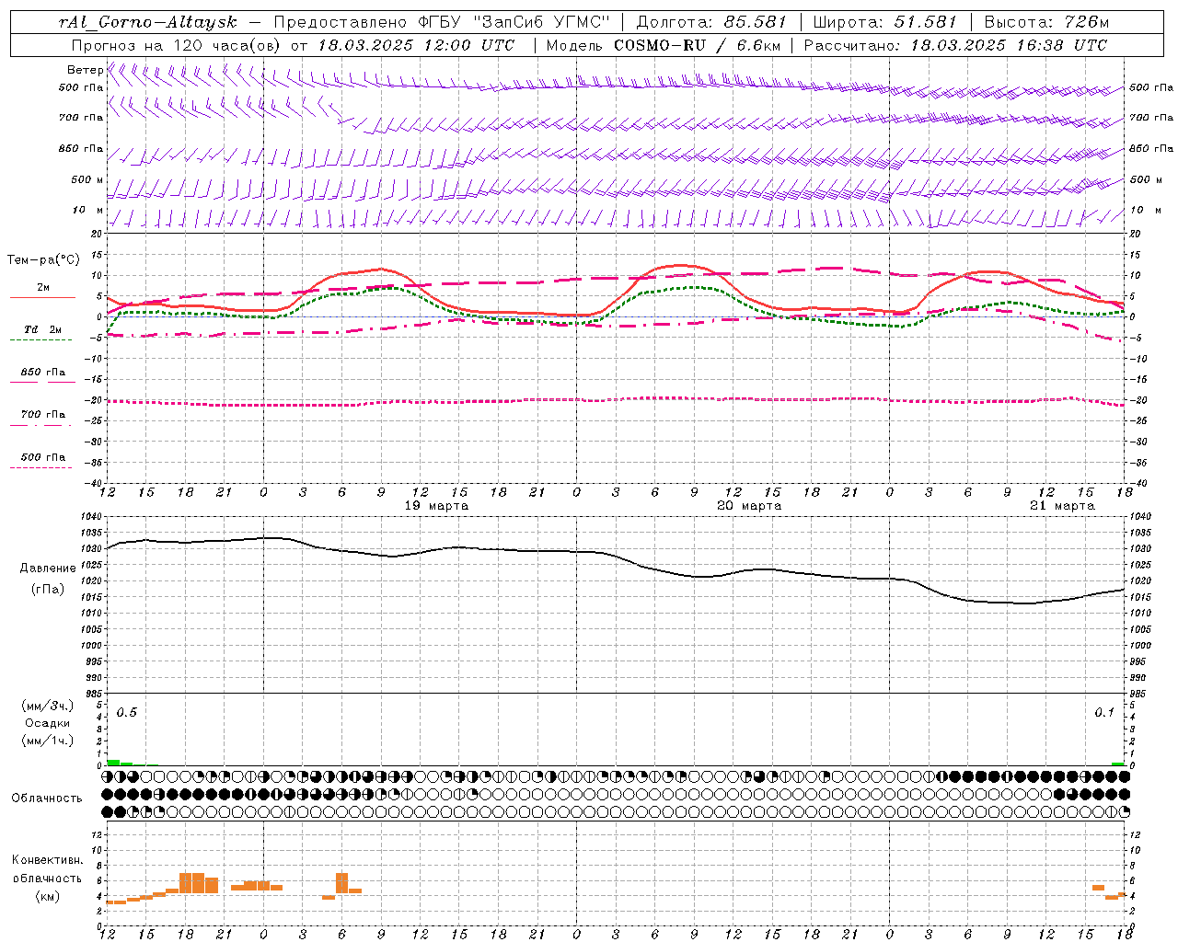Click the Td 2м dew point legend entry

(42, 329)
